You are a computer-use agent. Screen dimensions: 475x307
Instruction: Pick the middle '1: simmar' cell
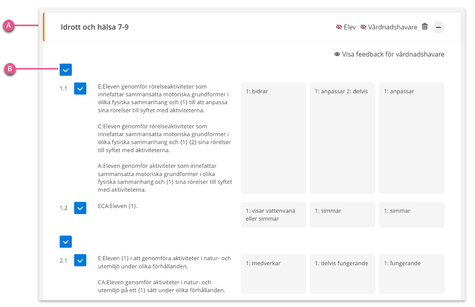342,215
